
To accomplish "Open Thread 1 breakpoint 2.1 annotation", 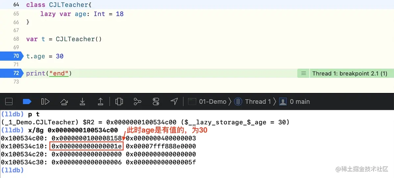I will (350, 74).
